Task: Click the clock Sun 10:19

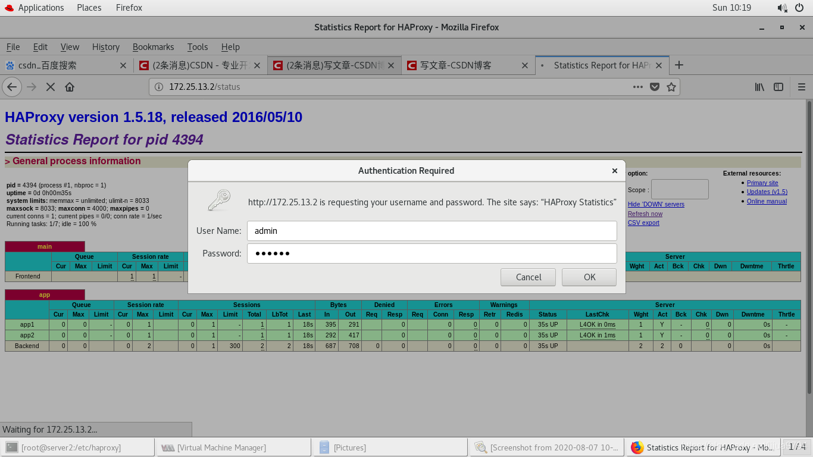Action: click(731, 8)
